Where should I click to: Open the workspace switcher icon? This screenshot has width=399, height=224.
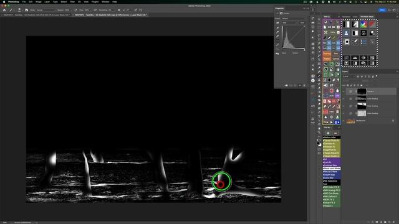[395, 10]
